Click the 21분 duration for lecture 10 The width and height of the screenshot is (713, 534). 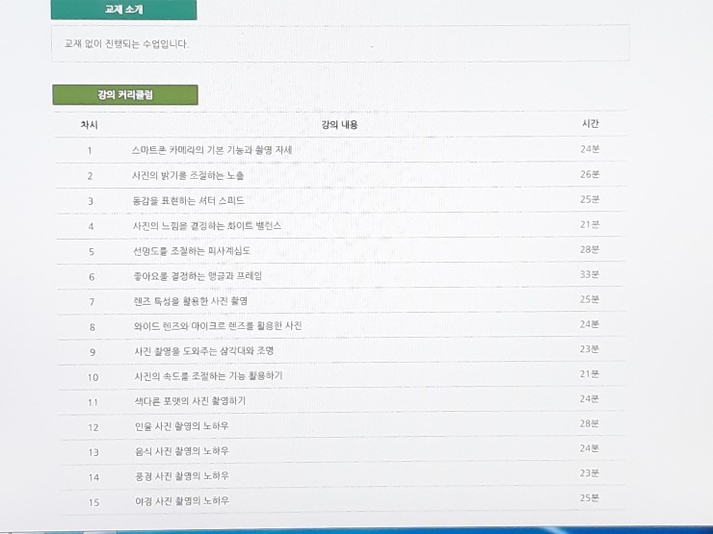point(590,373)
